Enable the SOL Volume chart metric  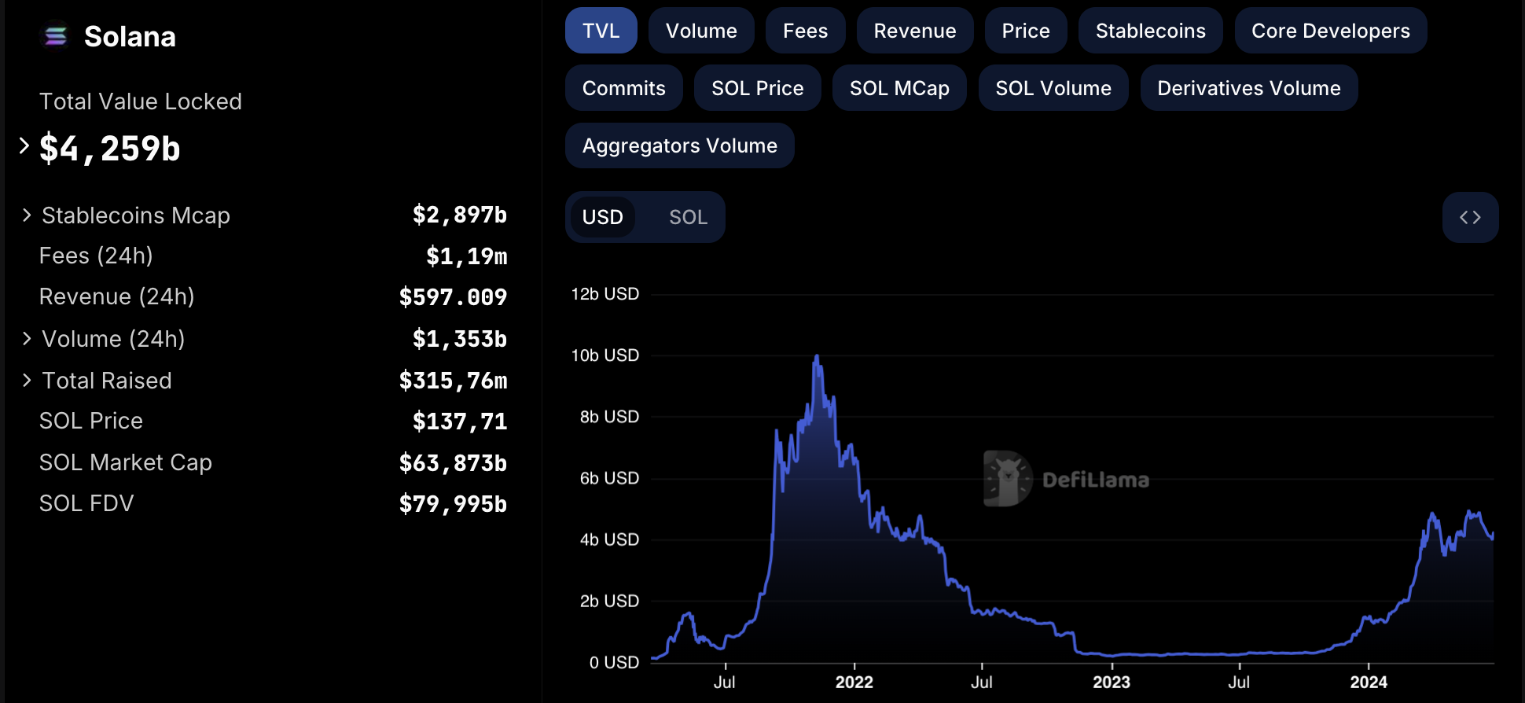click(x=1053, y=88)
